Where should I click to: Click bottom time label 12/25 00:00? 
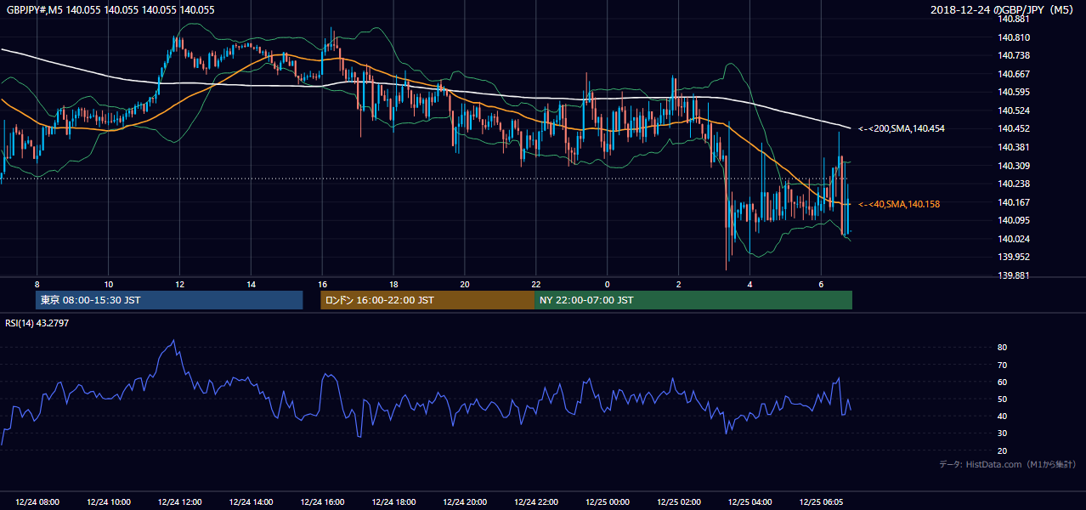pos(608,502)
